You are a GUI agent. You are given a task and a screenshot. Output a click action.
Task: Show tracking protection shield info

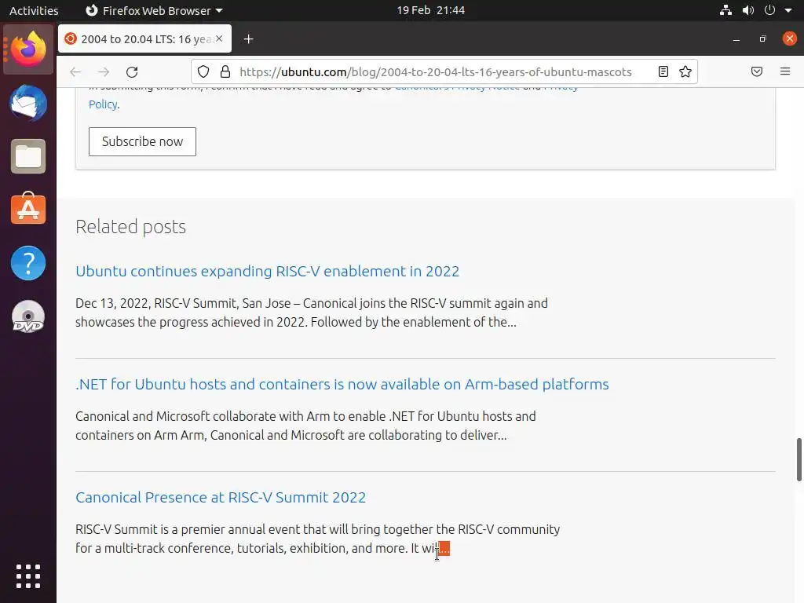click(203, 71)
